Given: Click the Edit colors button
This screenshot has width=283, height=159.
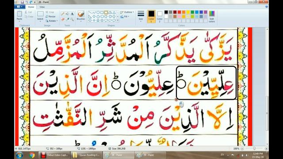Looking at the screenshot, I should (212, 17).
